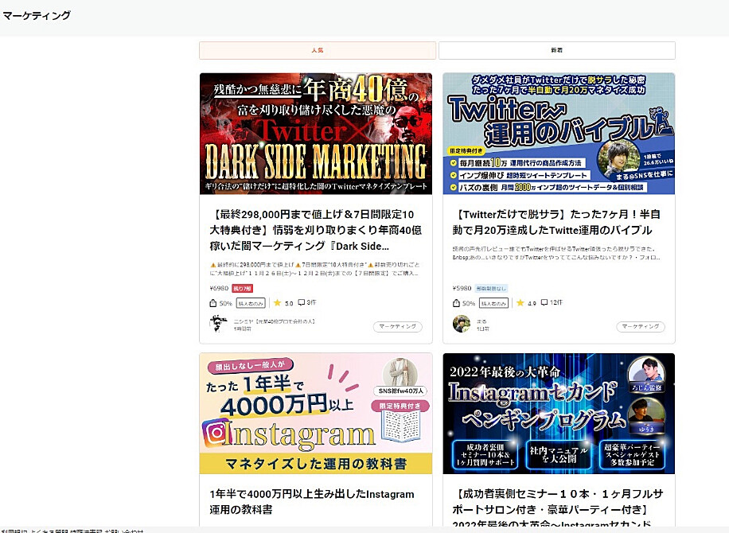Click description starting with 最終的に298,000円まで値上げ
Screen dimensions: 729x533
(315, 269)
